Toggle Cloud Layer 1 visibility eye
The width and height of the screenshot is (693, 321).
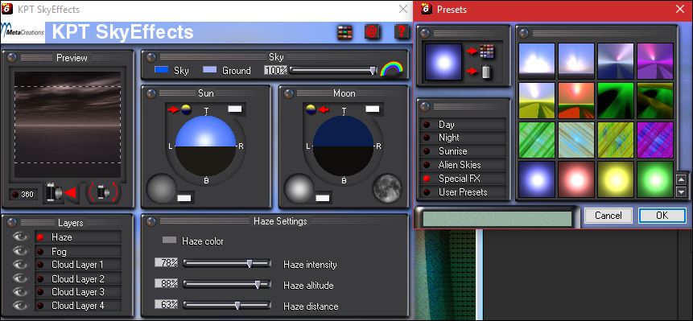pos(20,265)
